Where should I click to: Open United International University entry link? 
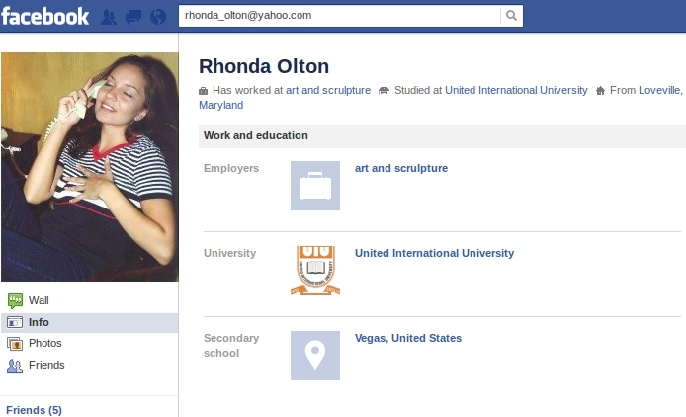(435, 253)
